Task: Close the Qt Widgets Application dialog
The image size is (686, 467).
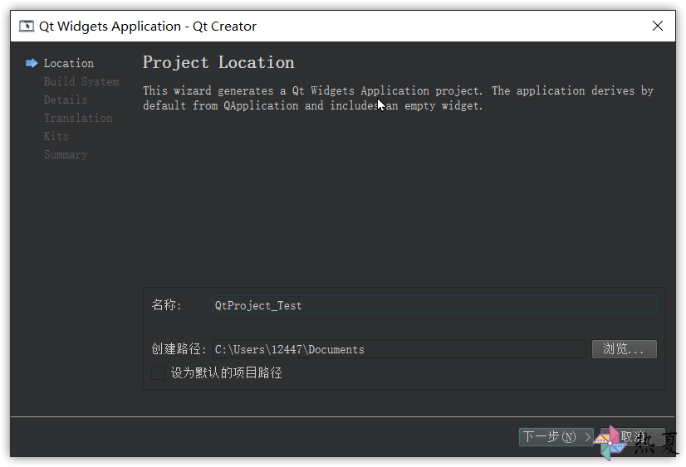Action: pyautogui.click(x=657, y=26)
